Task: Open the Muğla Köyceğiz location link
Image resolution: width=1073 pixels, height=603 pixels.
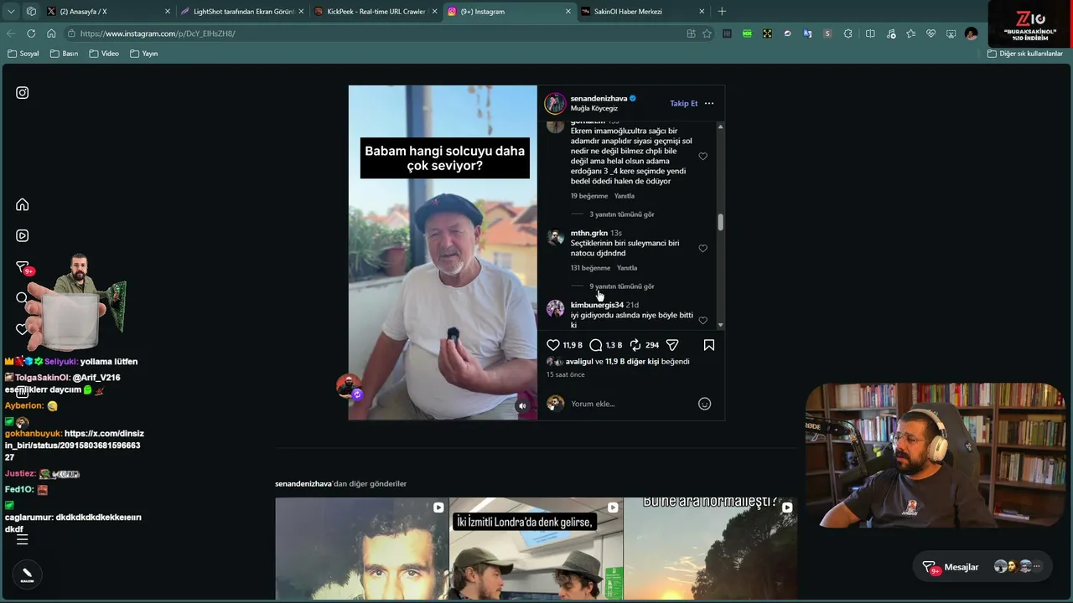Action: [594, 109]
